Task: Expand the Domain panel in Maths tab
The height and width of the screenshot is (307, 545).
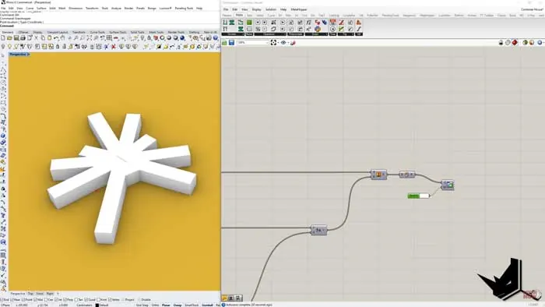Action: [x=234, y=34]
